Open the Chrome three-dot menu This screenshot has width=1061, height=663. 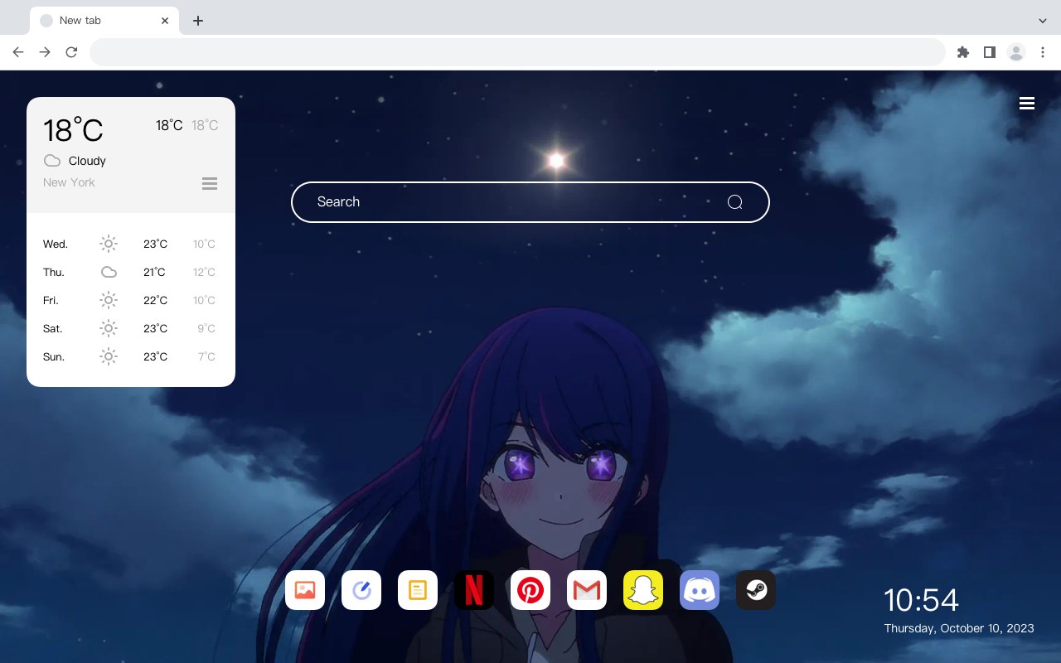[x=1043, y=52]
